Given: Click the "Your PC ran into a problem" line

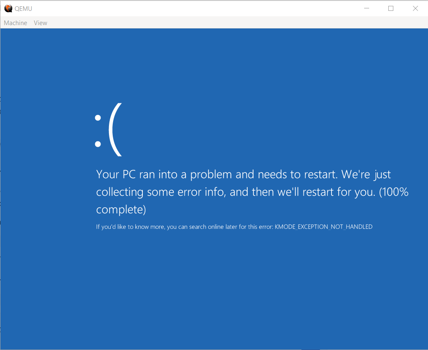Looking at the screenshot, I should click(x=243, y=174).
